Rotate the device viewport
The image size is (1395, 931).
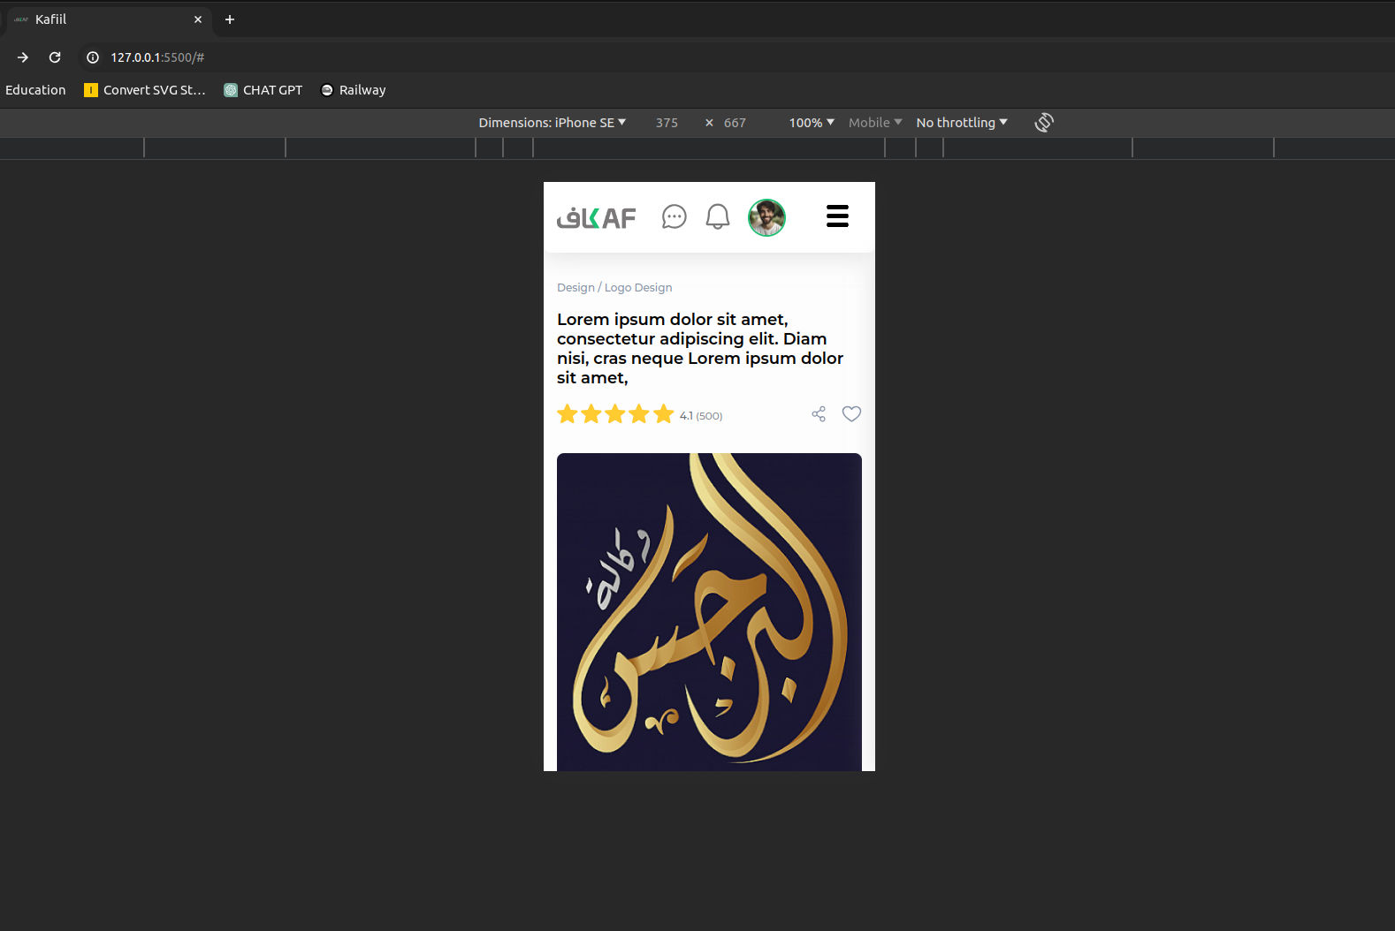tap(1044, 122)
